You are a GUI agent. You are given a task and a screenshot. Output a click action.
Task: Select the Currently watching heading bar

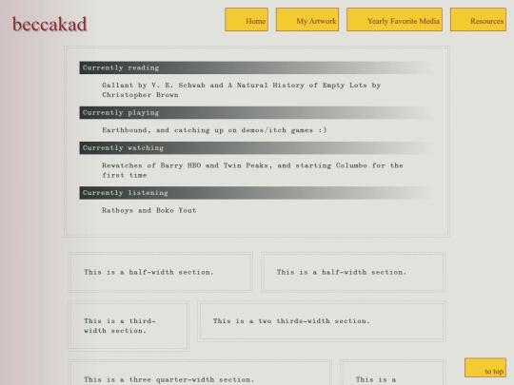257,148
